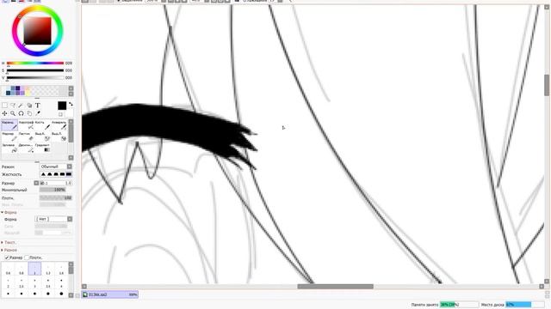Image resolution: width=551 pixels, height=309 pixels.
Task: Select the Двоичн. binary pen tool
Action: point(26,148)
